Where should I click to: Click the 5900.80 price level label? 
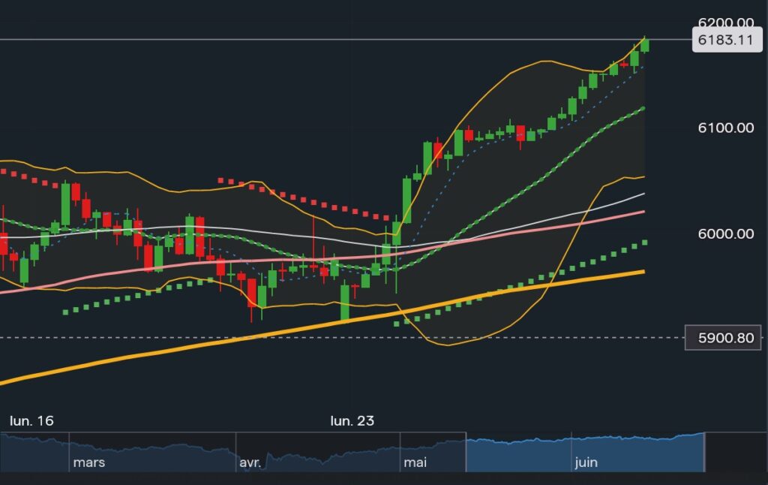723,338
